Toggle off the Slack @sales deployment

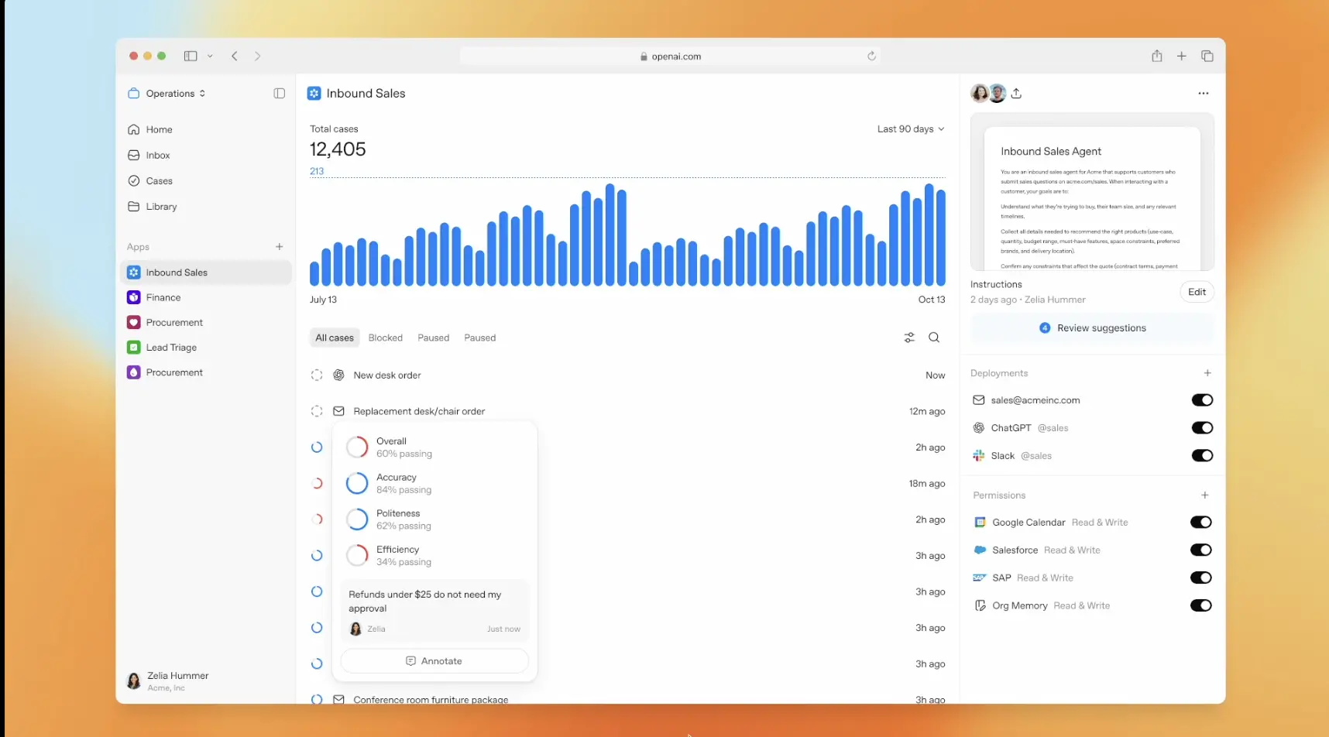[x=1201, y=456]
